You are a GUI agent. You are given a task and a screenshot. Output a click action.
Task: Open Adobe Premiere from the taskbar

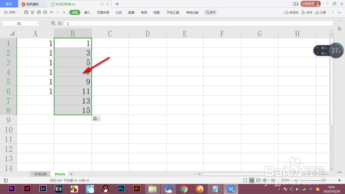[x=12, y=189]
